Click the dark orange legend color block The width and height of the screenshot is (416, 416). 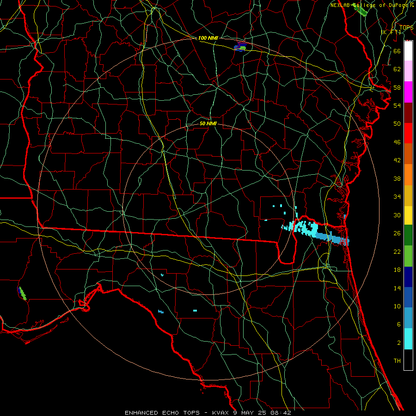tap(408, 153)
